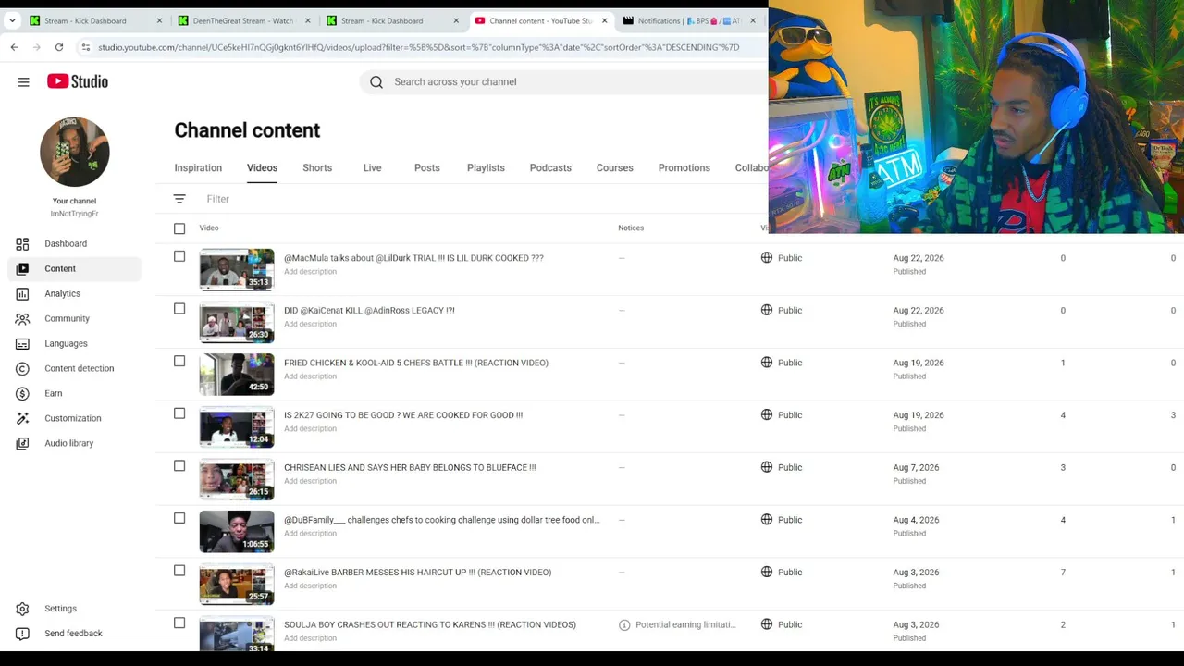Open the KaiCenat KILL AdinRoss video title

(x=369, y=311)
